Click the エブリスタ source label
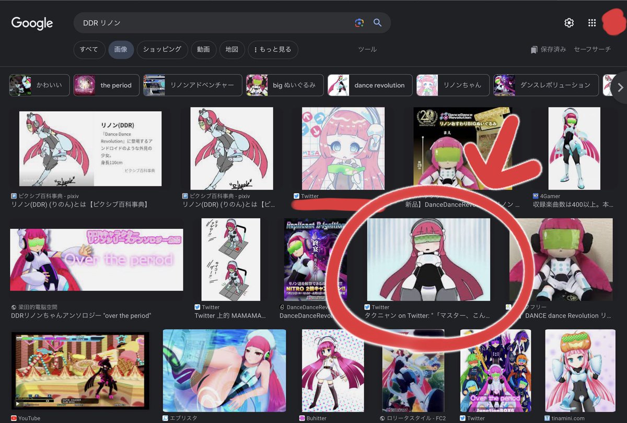 (x=179, y=418)
